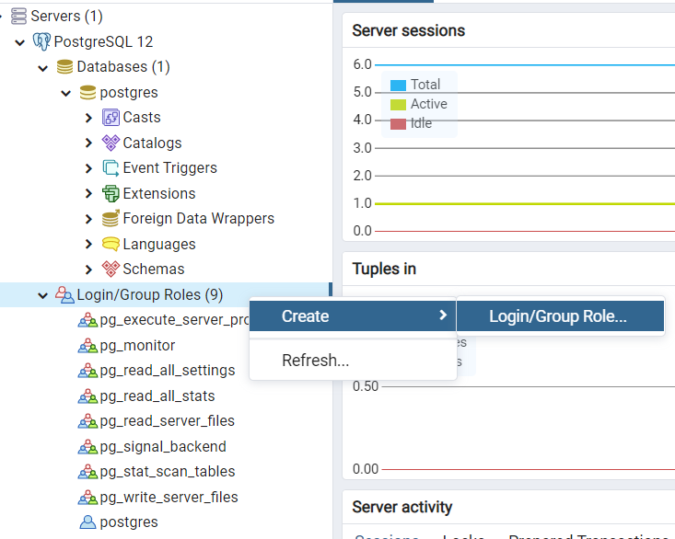Screen dimensions: 675x539
Task: Click the Event Triggers icon
Action: (x=111, y=168)
